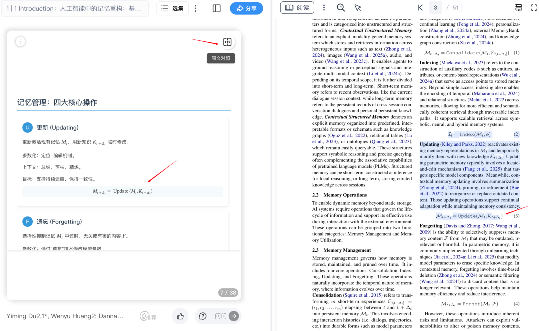Open citation link 'Oguz et al., 2022'

(347, 135)
